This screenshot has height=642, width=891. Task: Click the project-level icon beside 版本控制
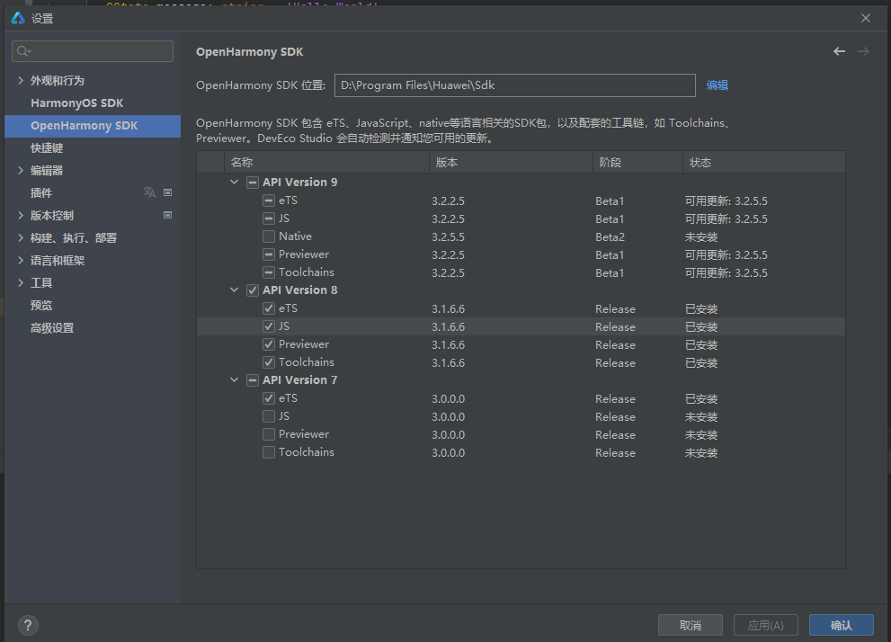point(167,215)
